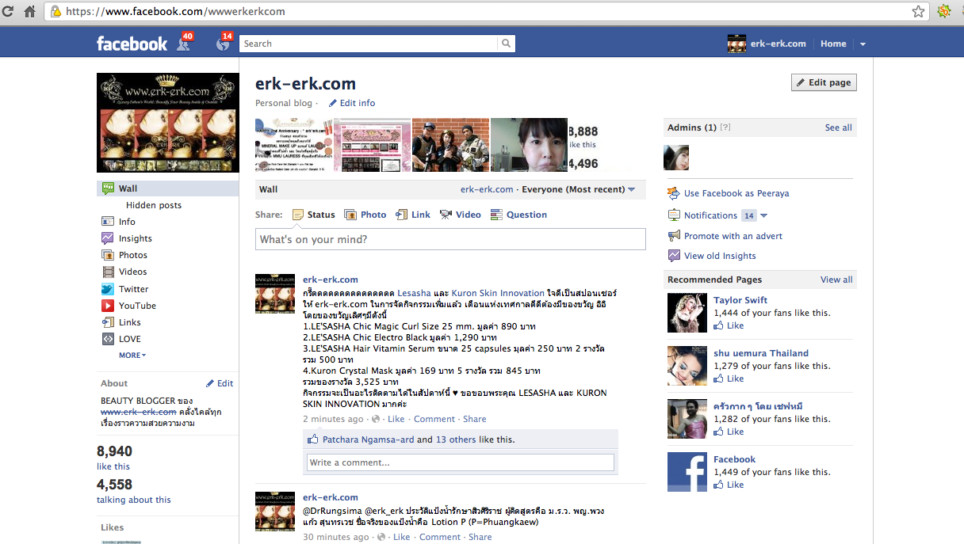Click the Promote with an advert icon

pyautogui.click(x=675, y=236)
